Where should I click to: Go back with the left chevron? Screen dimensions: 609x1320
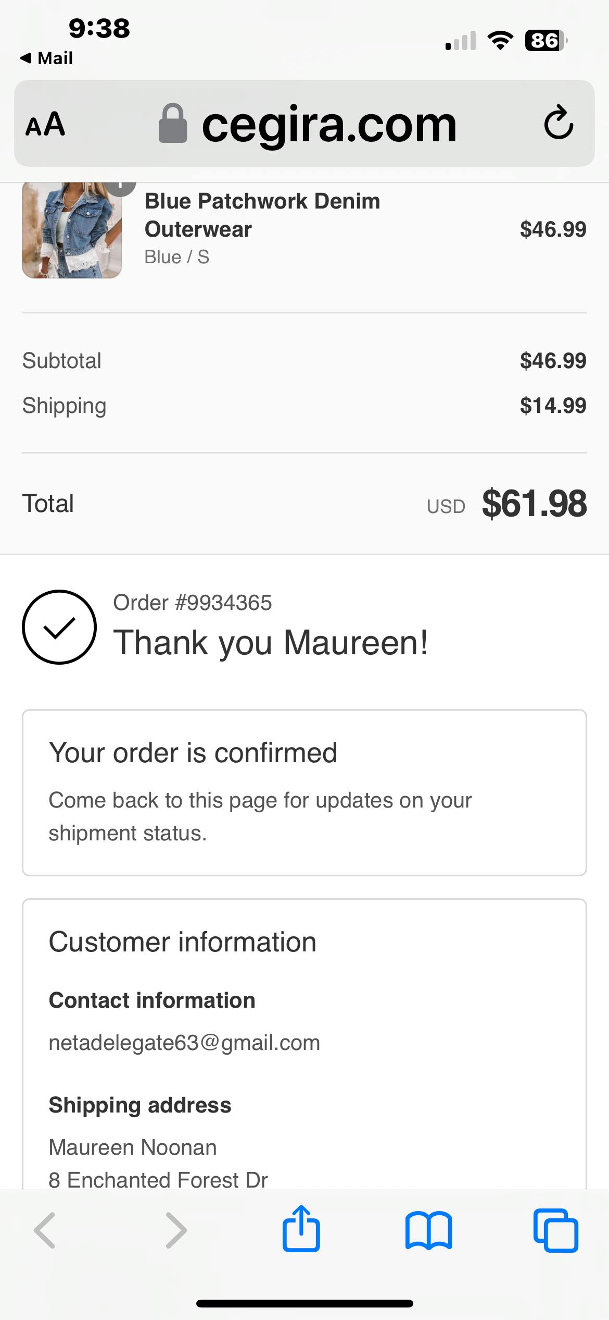[x=45, y=1230]
